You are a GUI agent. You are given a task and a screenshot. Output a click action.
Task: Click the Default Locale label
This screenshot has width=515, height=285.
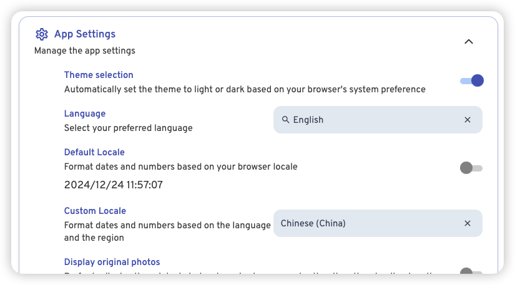[94, 152]
